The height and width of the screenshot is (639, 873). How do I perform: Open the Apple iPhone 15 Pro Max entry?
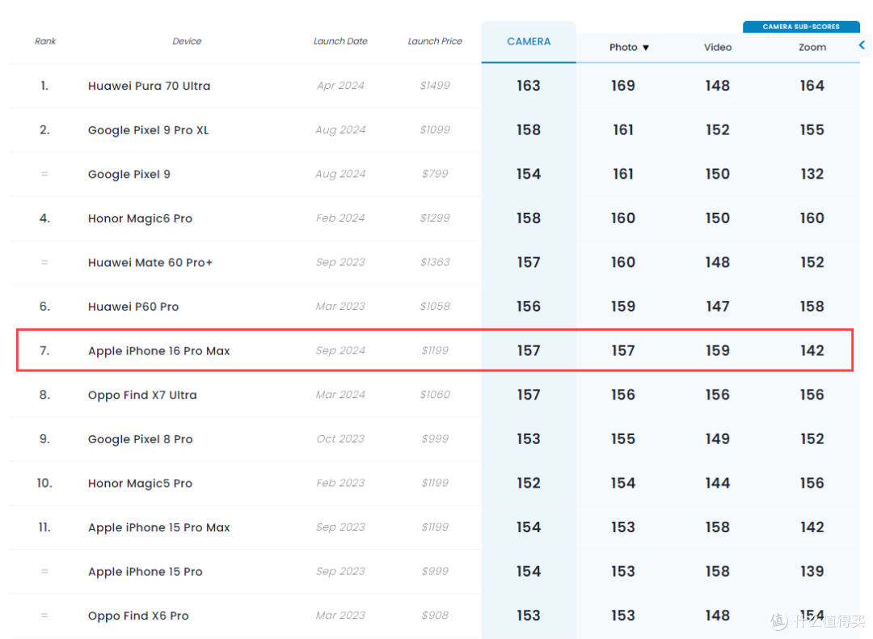pyautogui.click(x=158, y=527)
